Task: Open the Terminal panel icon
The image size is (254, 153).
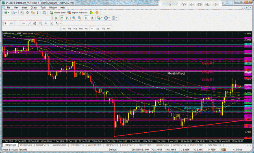Action: 39,13
